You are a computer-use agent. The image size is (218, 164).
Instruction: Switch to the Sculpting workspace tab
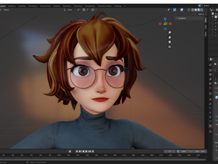(x=22, y=6)
